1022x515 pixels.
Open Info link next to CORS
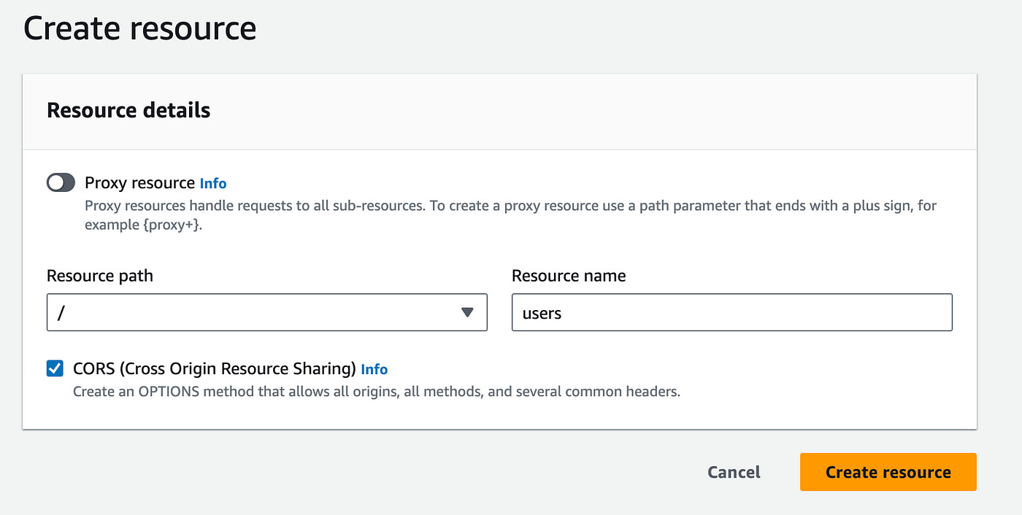[374, 369]
